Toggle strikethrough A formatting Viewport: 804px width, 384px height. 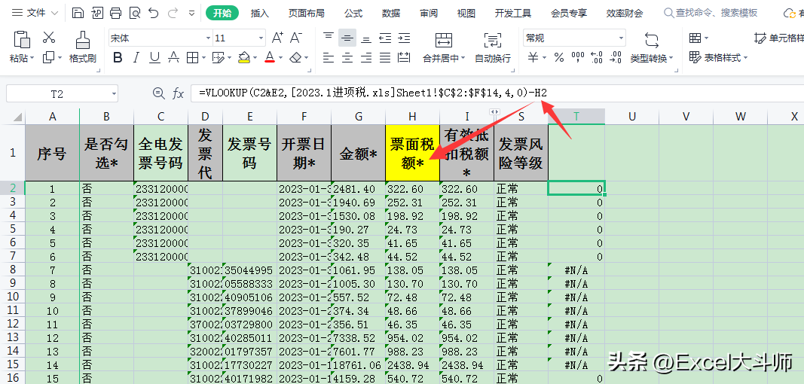pos(173,57)
